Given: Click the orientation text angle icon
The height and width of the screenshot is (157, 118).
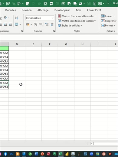Looking at the screenshot, I should [5, 18].
